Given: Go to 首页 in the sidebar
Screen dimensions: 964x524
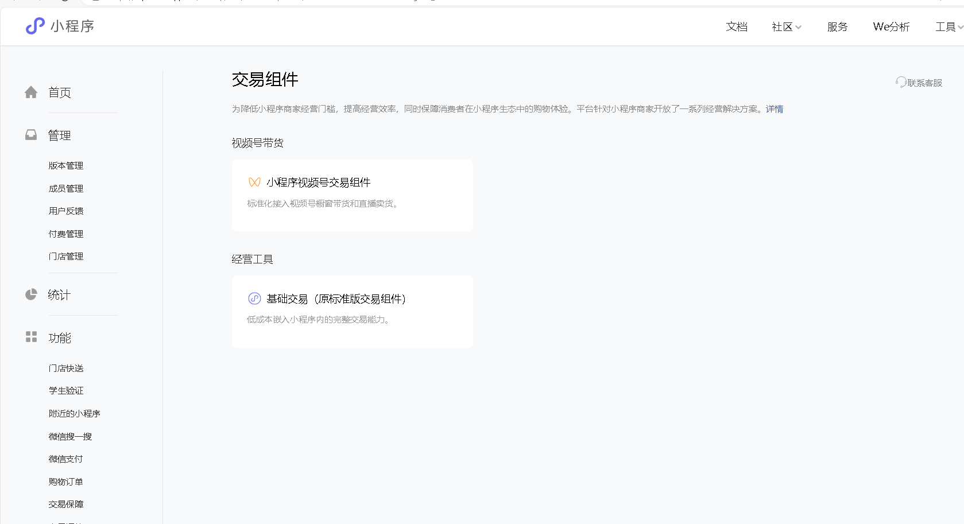Looking at the screenshot, I should point(60,92).
